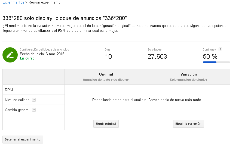Select the Original column header
This screenshot has width=251, height=150.
(x=106, y=77)
